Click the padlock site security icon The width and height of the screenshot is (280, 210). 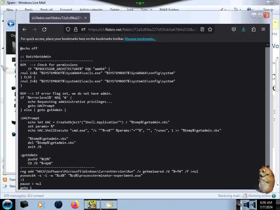point(76,29)
